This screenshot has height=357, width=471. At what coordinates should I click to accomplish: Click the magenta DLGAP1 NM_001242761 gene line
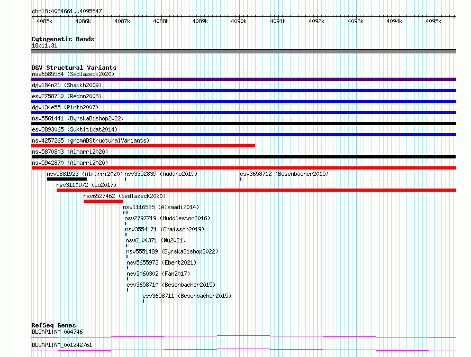pos(243,350)
